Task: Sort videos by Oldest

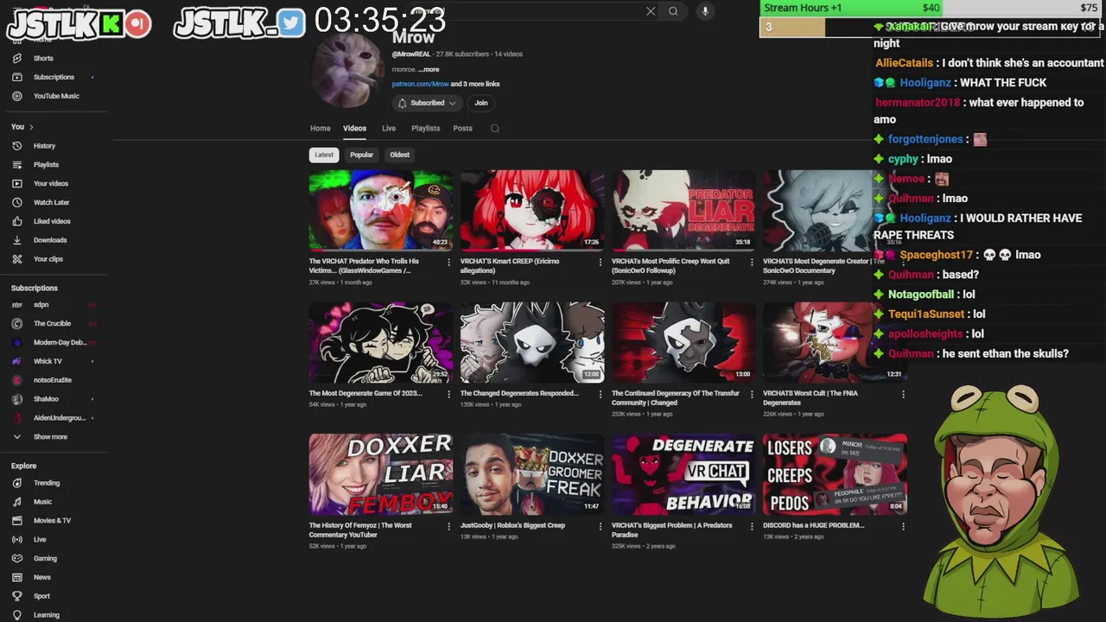Action: pos(399,155)
